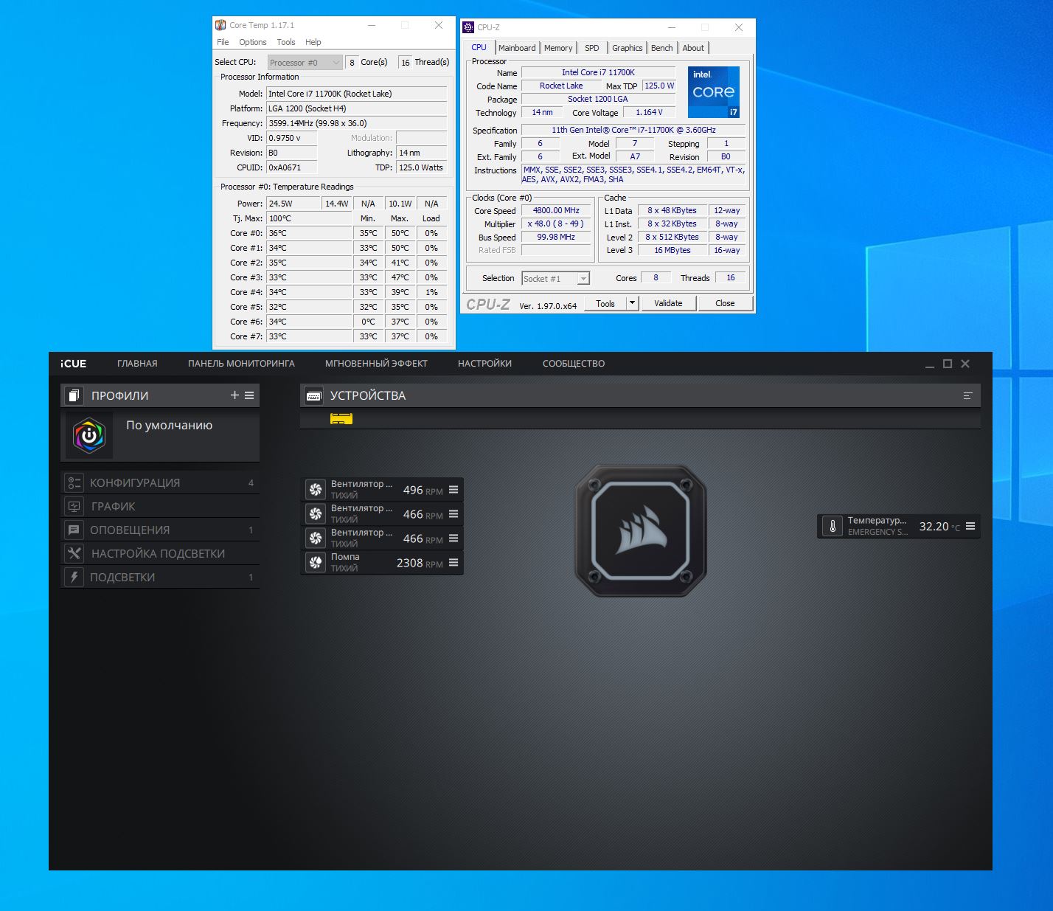
Task: Open the menu for the Pump 2308 RPM row
Action: click(453, 563)
